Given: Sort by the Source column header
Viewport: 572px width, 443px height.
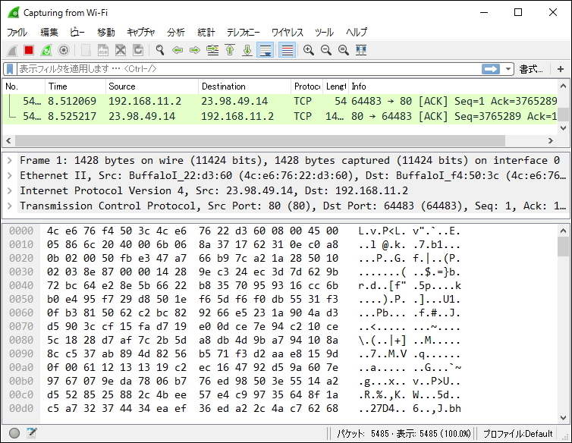Looking at the screenshot, I should 152,86.
